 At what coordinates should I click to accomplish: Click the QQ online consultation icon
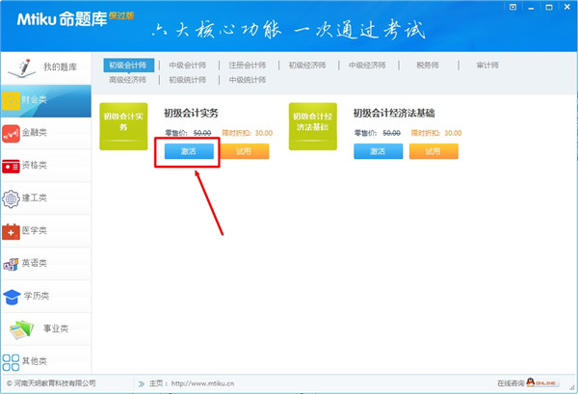tap(531, 382)
